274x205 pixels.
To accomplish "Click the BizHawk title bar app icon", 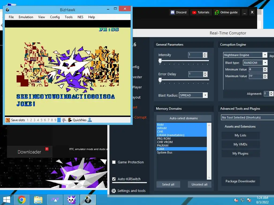I will coord(7,10).
